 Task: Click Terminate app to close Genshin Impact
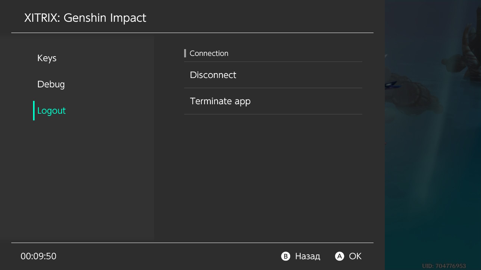tap(220, 101)
